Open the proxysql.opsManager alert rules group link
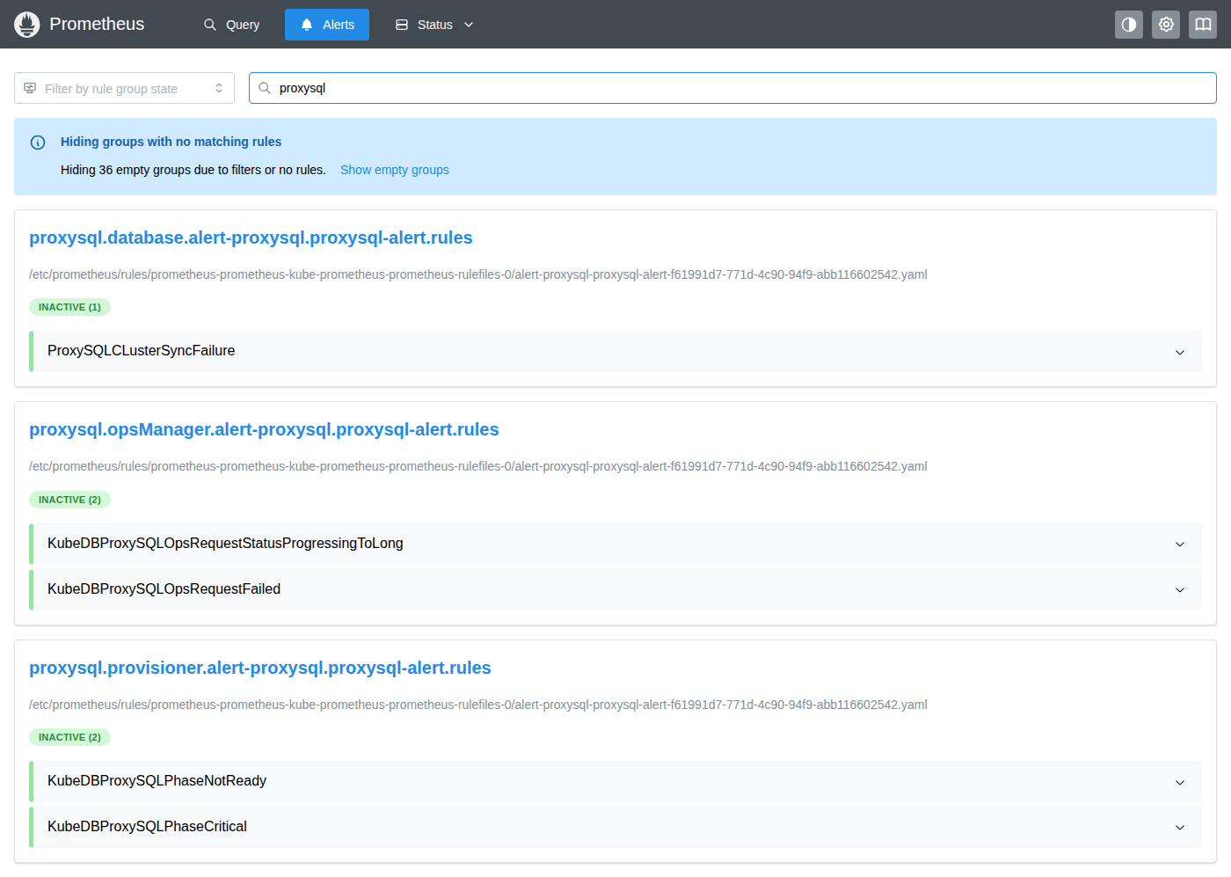 point(264,429)
